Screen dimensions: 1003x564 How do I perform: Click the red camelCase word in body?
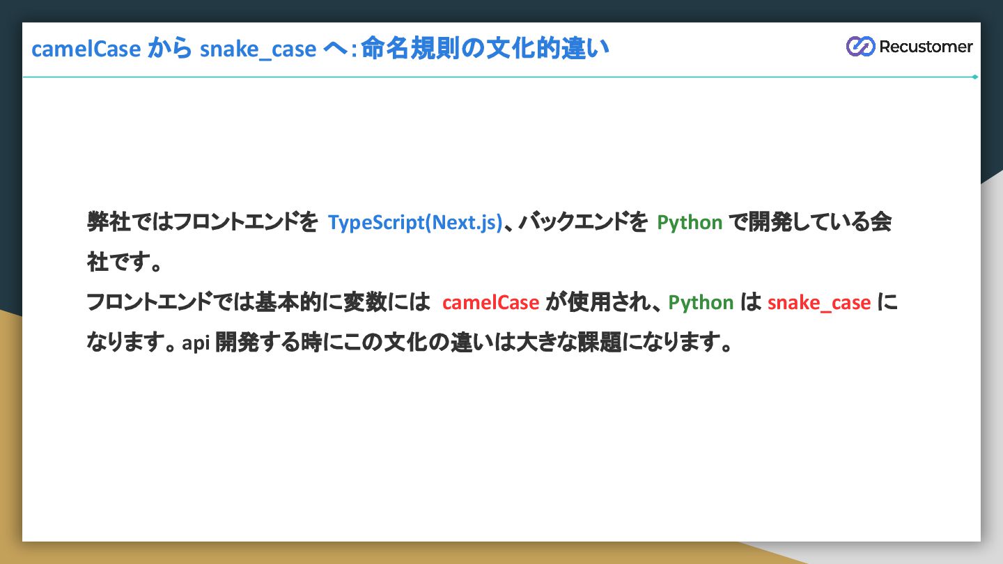[x=490, y=302]
